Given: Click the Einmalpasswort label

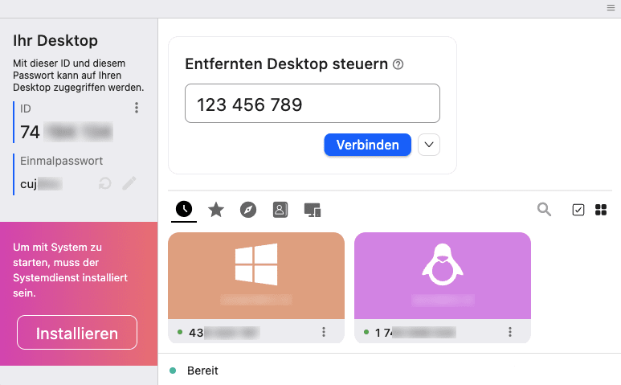Looking at the screenshot, I should tap(61, 161).
